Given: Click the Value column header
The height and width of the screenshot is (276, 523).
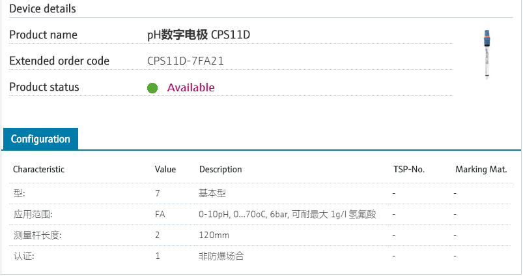Looking at the screenshot, I should pyautogui.click(x=165, y=170).
